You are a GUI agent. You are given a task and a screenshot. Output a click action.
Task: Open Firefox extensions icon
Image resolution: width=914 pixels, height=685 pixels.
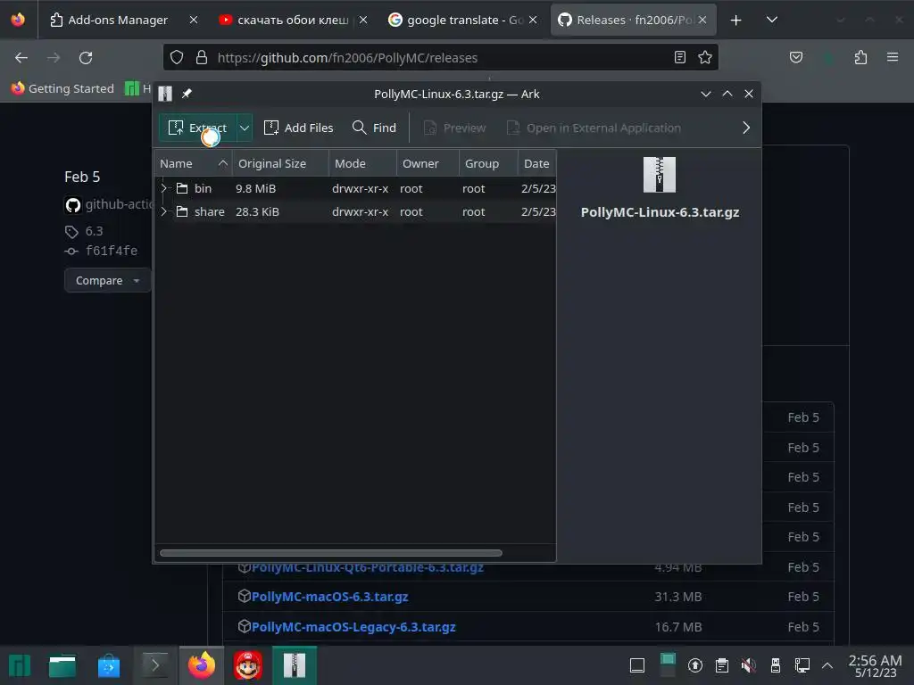click(x=860, y=57)
